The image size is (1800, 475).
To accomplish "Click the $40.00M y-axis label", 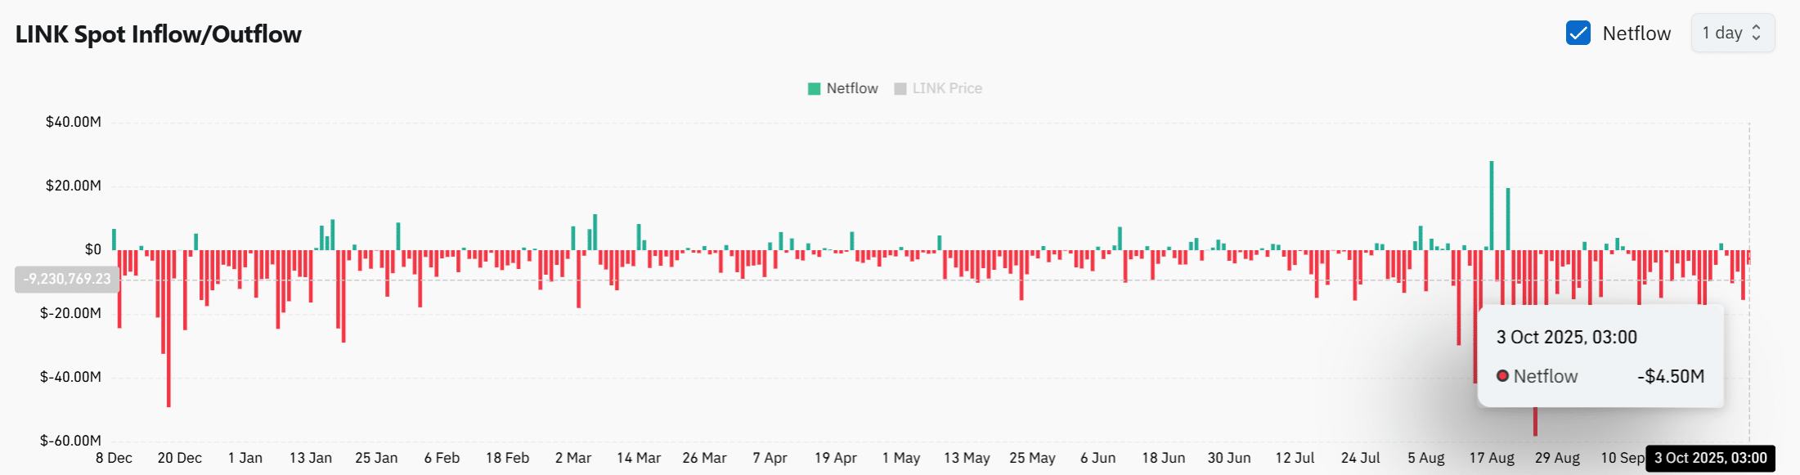I will click(x=74, y=122).
